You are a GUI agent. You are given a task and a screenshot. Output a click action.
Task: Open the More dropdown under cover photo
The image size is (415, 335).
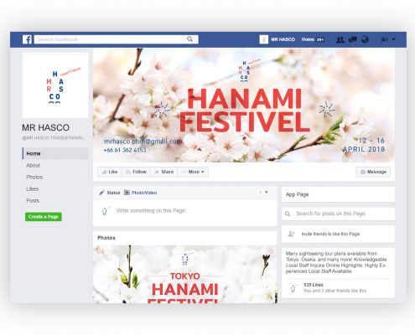tap(193, 172)
